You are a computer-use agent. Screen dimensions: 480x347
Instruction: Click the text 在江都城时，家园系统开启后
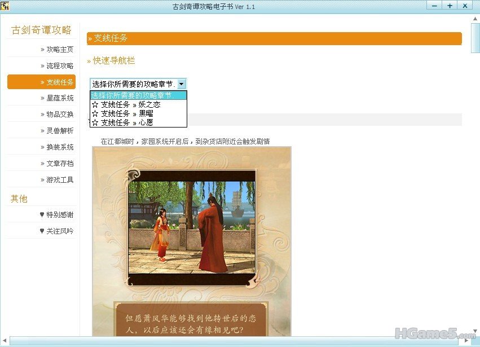144,142
